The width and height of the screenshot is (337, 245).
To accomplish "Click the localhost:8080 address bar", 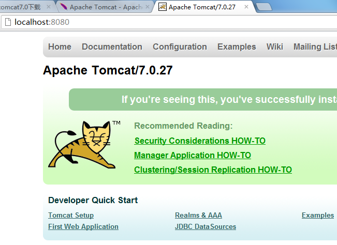I will pos(155,23).
